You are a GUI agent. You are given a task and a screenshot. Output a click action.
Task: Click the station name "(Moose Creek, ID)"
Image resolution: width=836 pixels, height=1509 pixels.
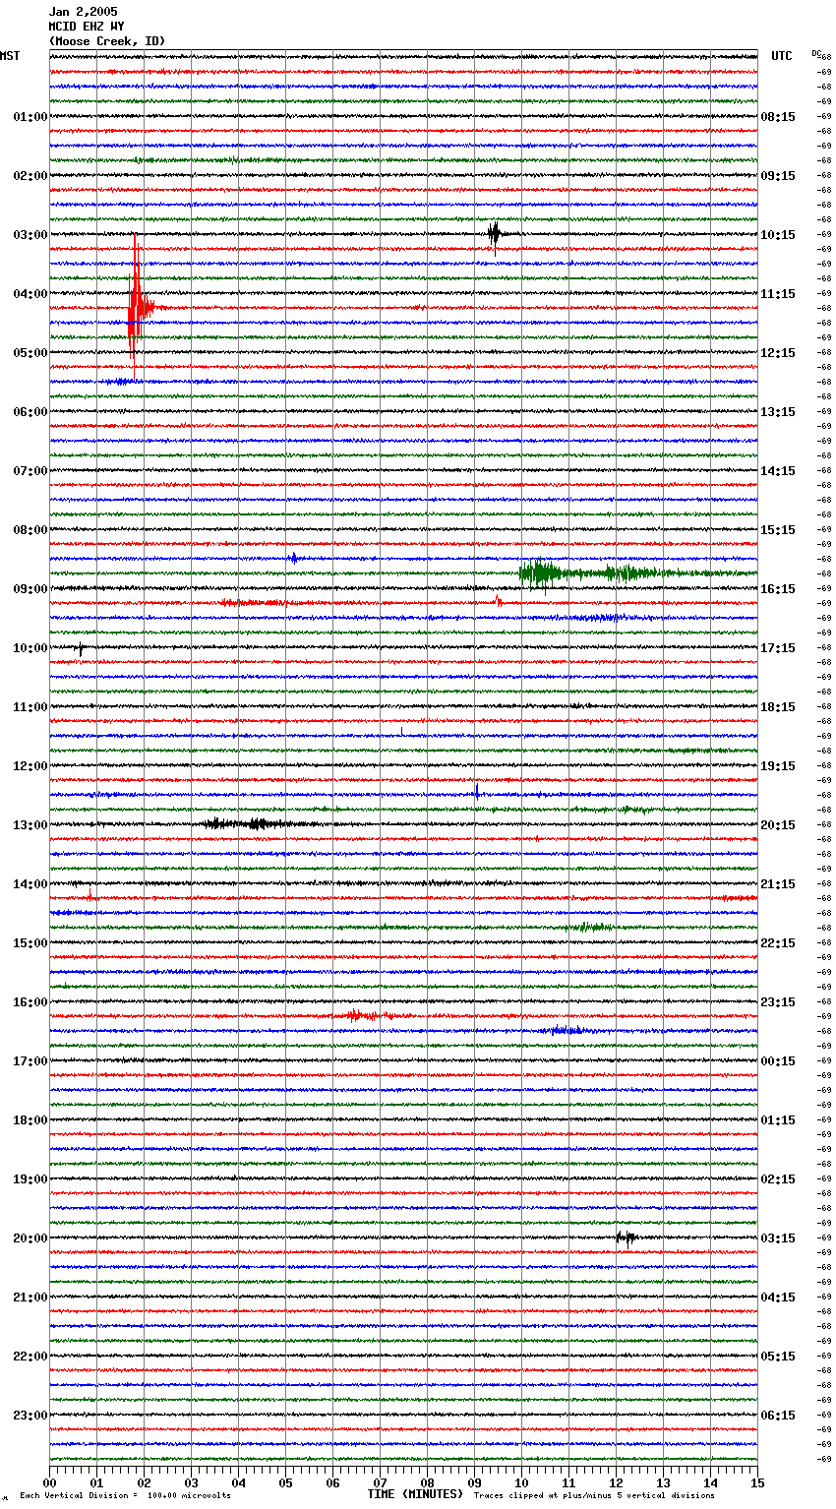(107, 41)
